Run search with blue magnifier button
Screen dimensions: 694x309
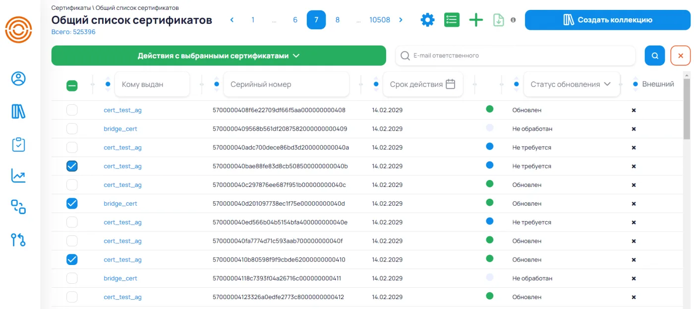click(x=655, y=55)
